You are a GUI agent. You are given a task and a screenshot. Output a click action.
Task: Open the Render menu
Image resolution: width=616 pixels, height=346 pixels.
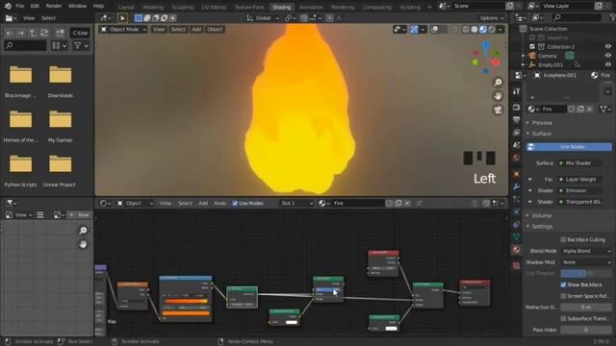click(x=54, y=6)
